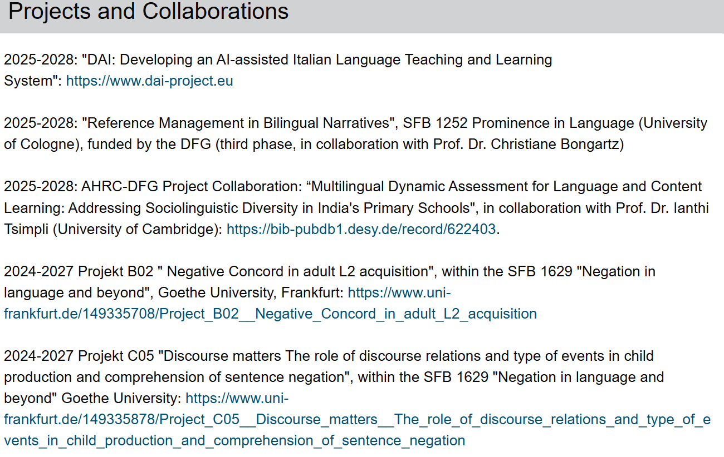Follow the Project C05 Discourse matters link
724x457 pixels.
356,420
